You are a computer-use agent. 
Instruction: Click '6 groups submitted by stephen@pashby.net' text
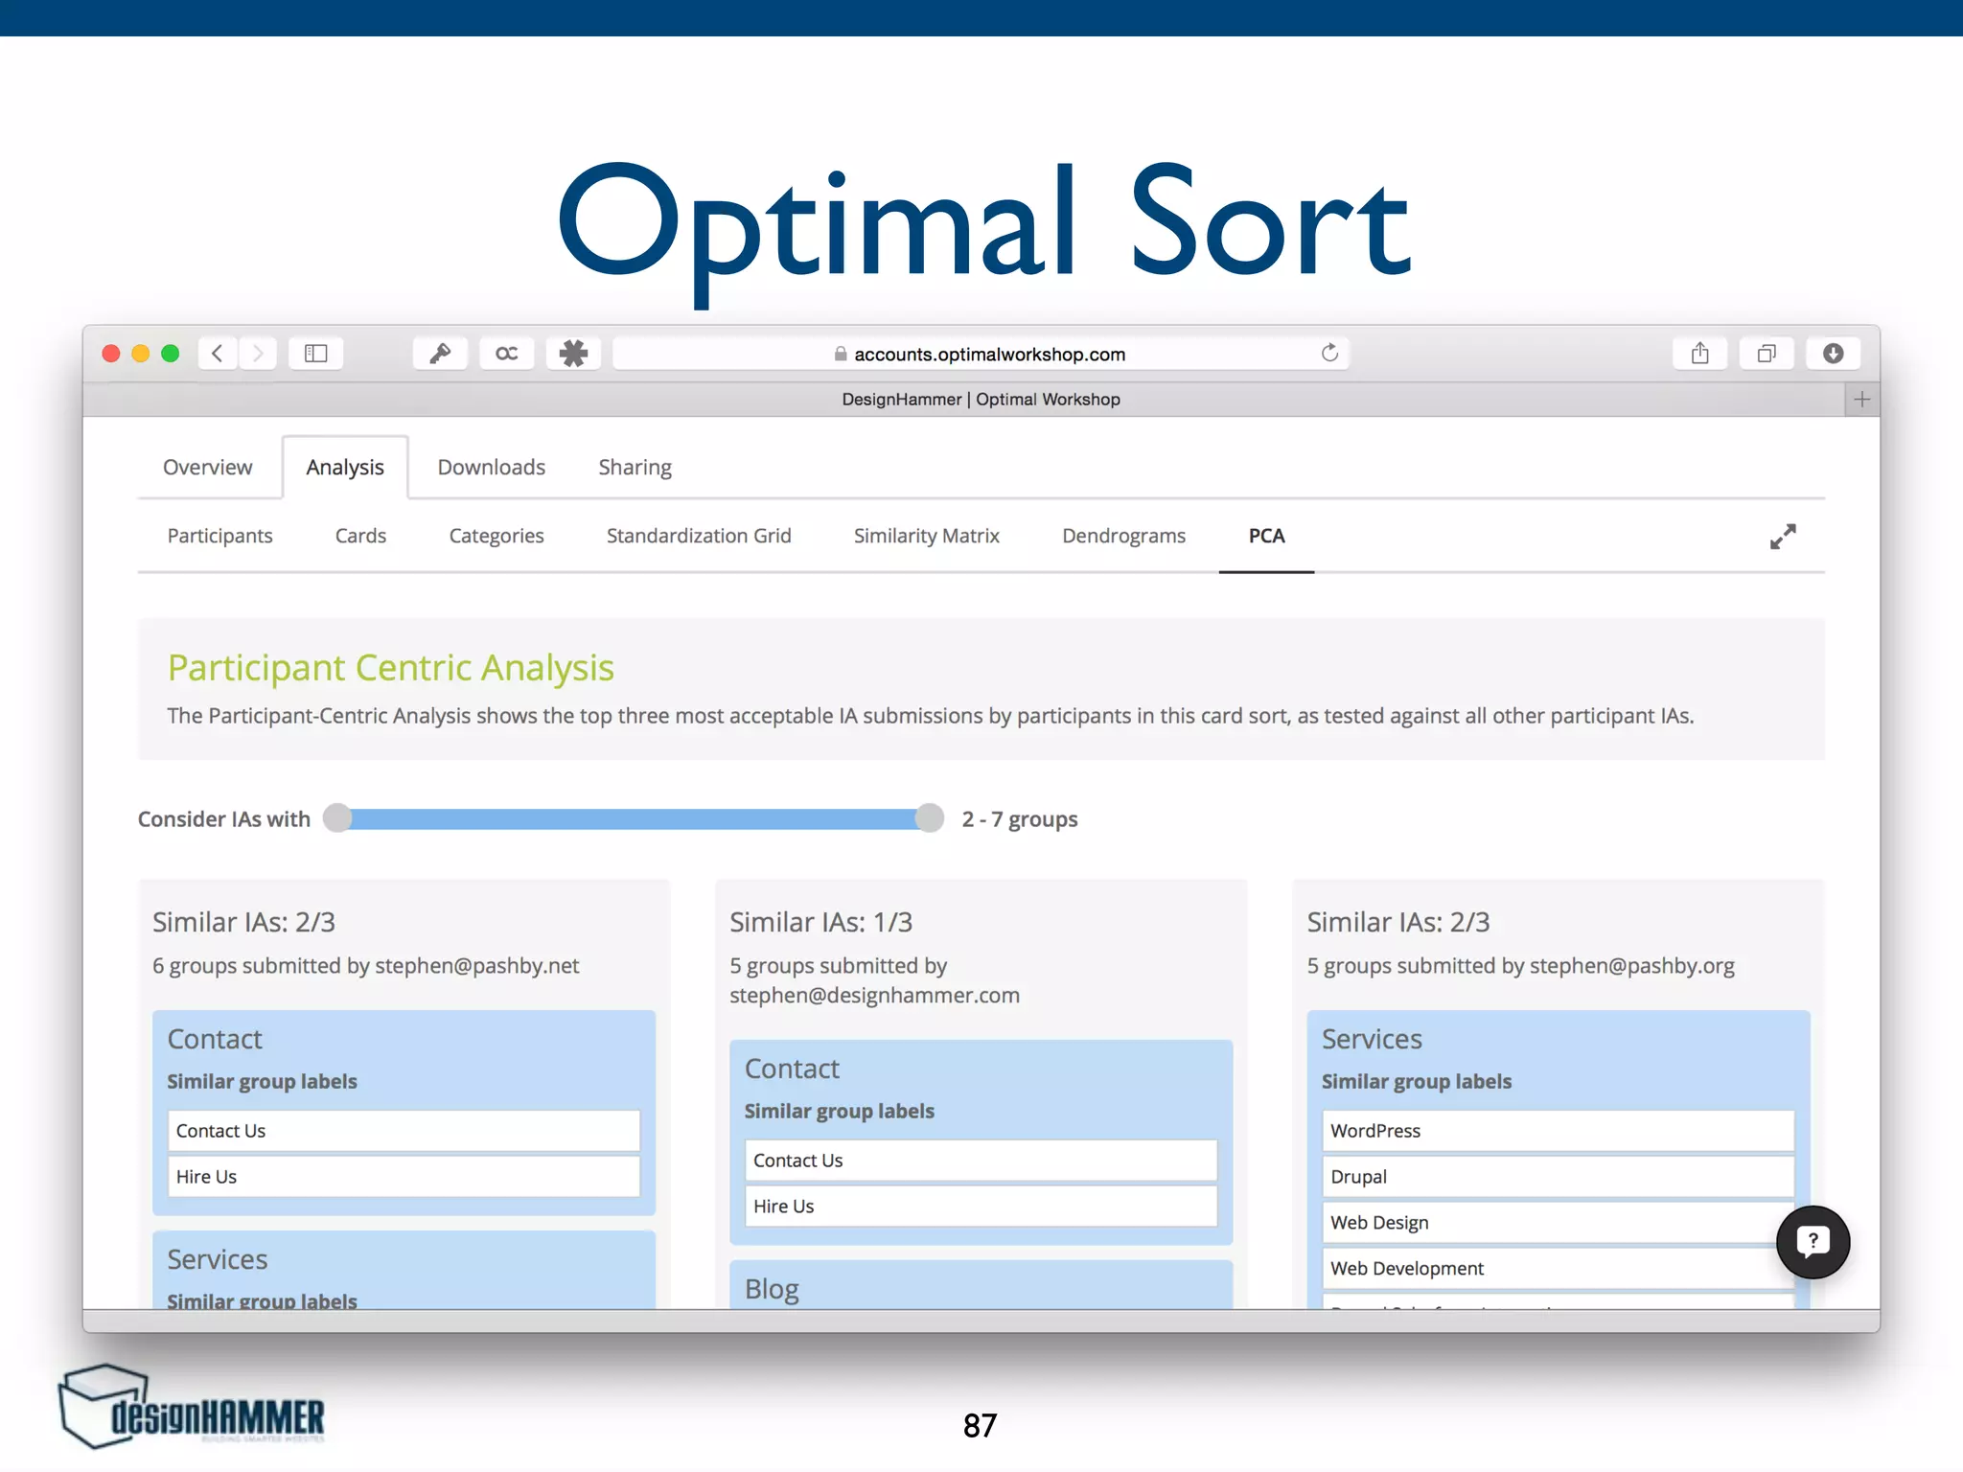[366, 966]
